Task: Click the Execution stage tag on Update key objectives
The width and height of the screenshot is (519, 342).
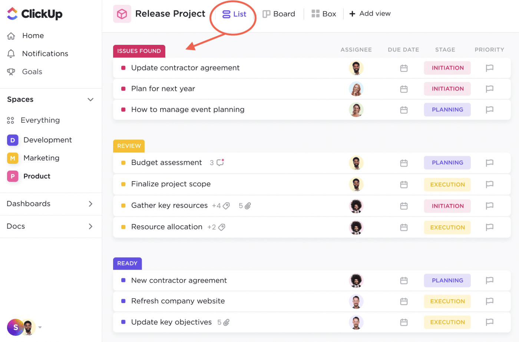Action: tap(447, 322)
